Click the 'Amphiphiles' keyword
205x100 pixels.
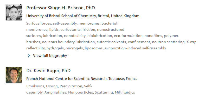coord(55,92)
